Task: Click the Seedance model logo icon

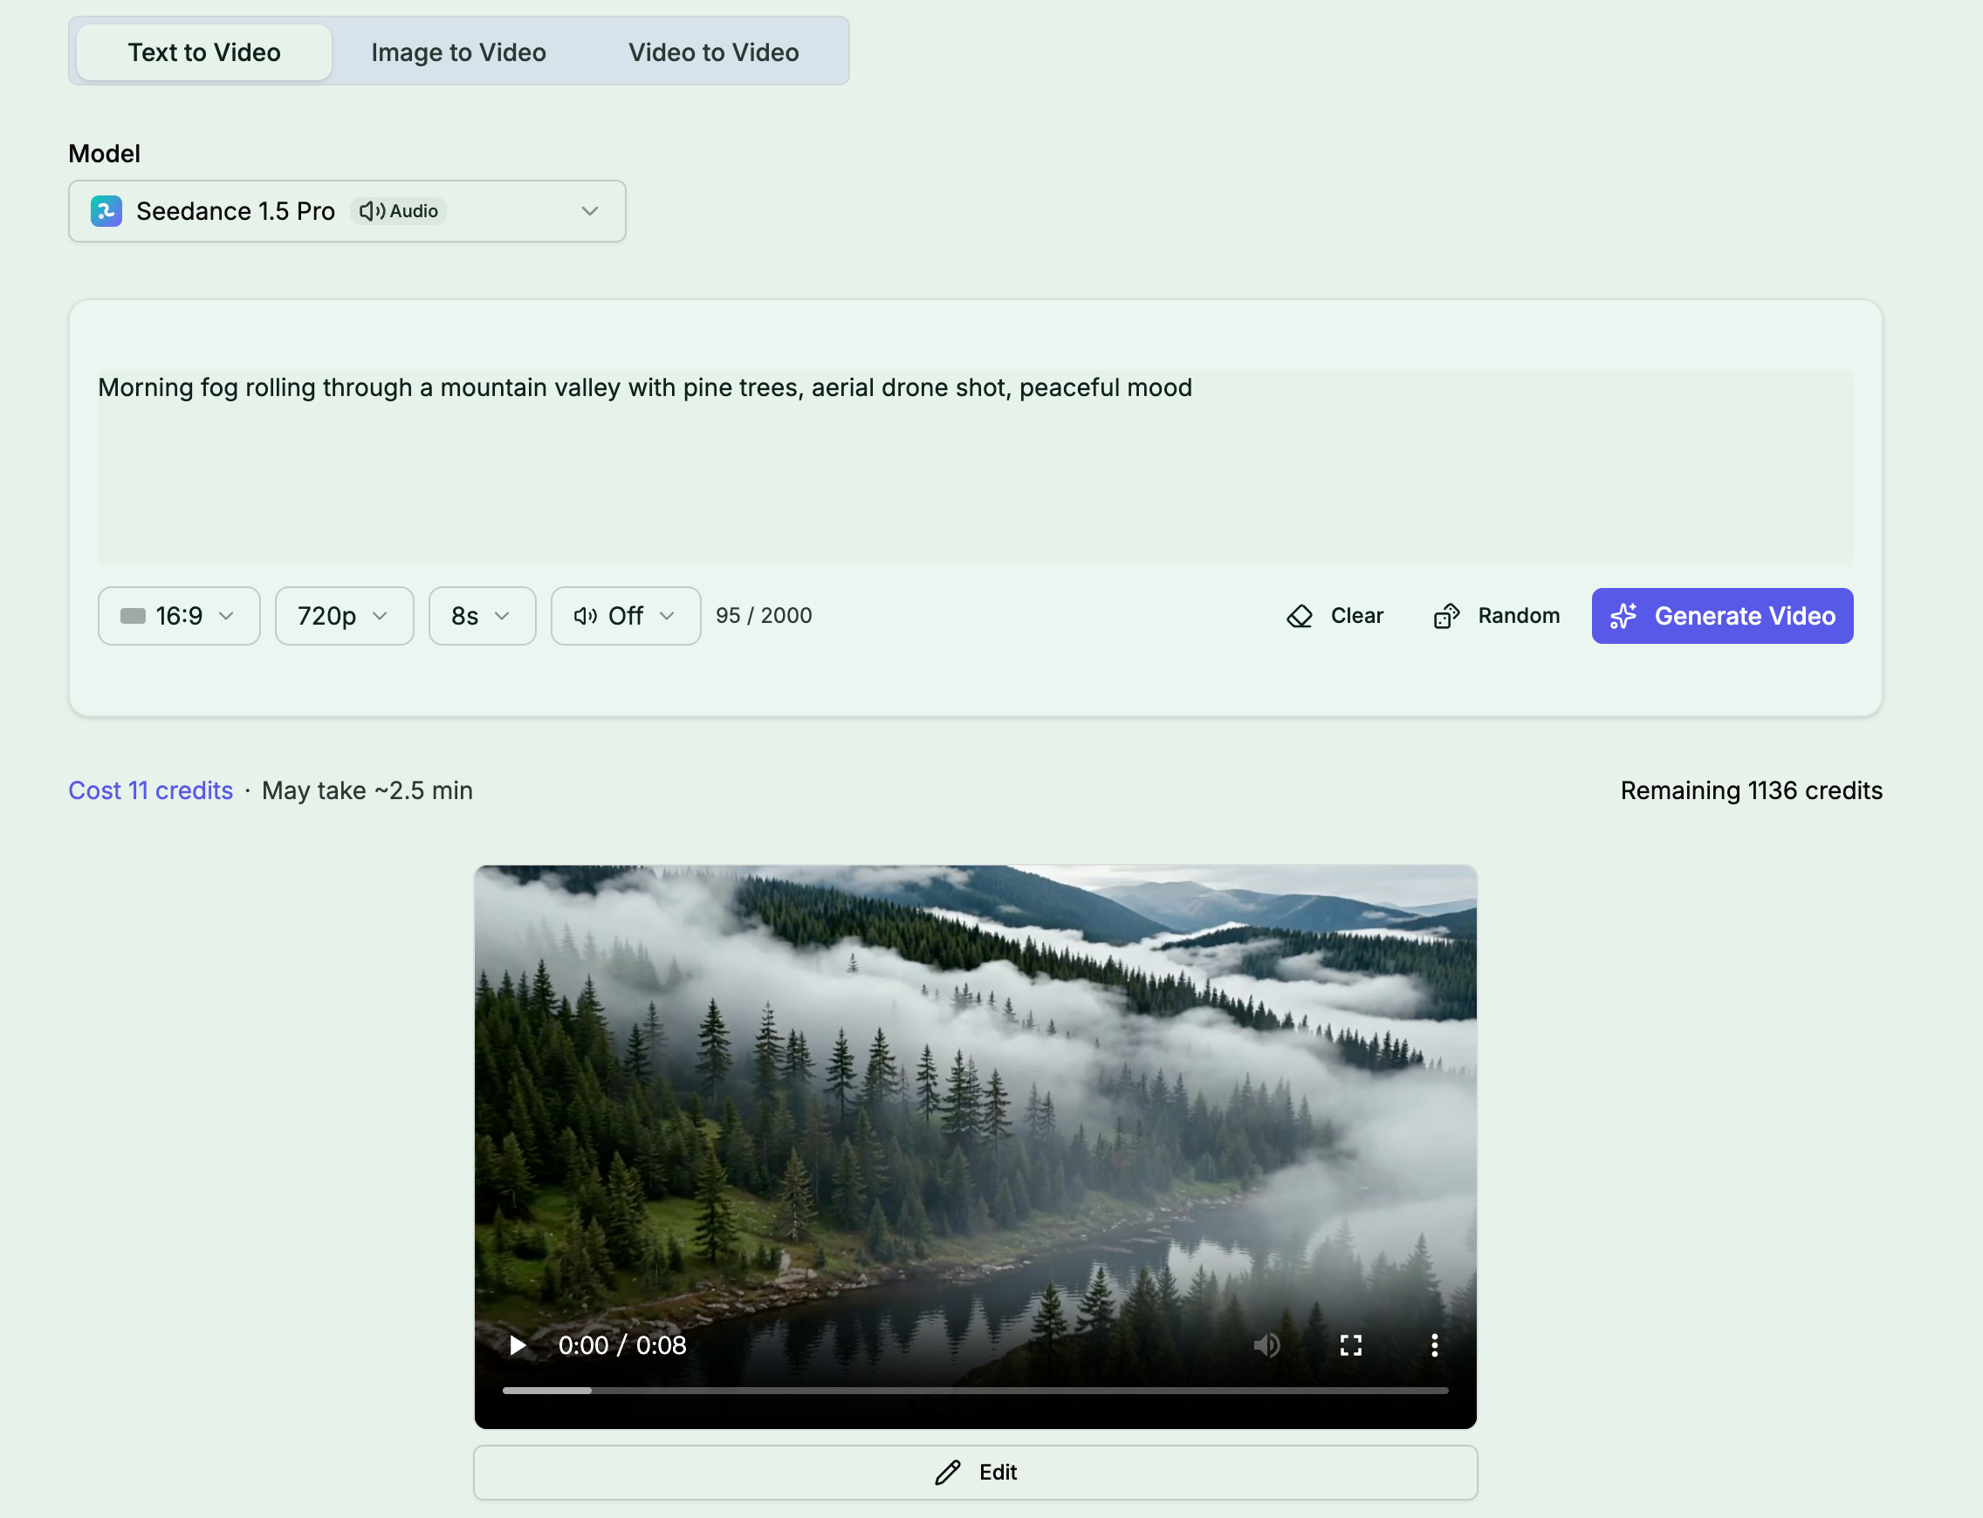Action: (x=106, y=210)
